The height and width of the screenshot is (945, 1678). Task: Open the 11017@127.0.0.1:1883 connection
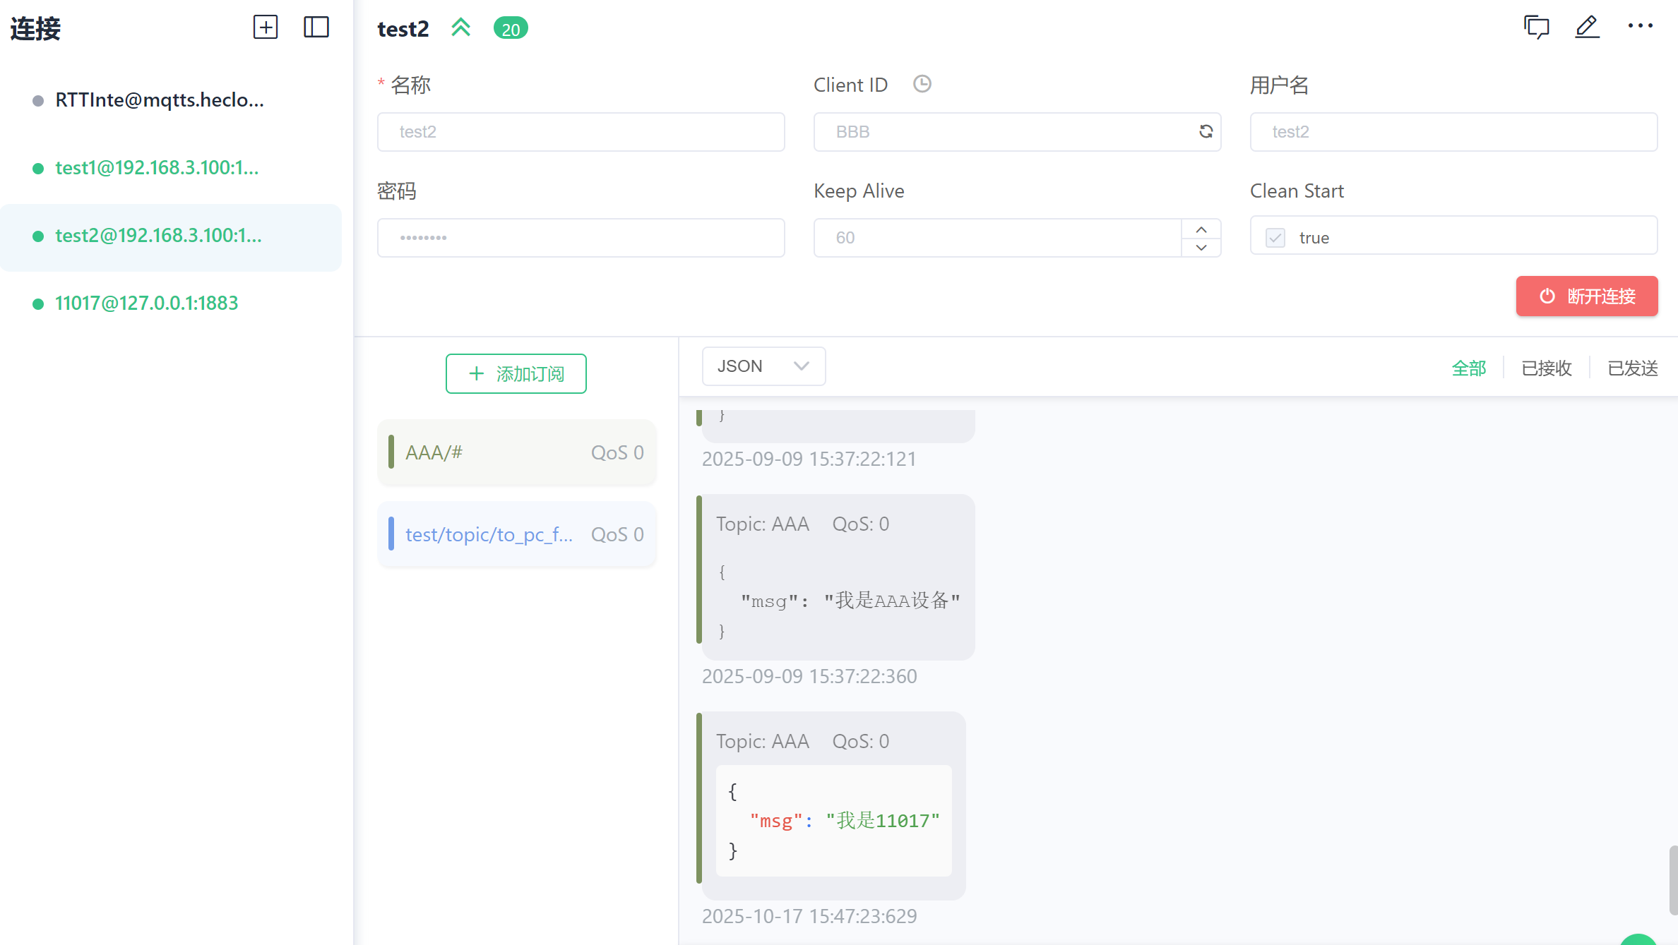point(147,303)
